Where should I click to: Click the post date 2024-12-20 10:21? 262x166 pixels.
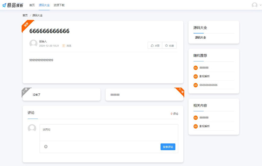49,45
